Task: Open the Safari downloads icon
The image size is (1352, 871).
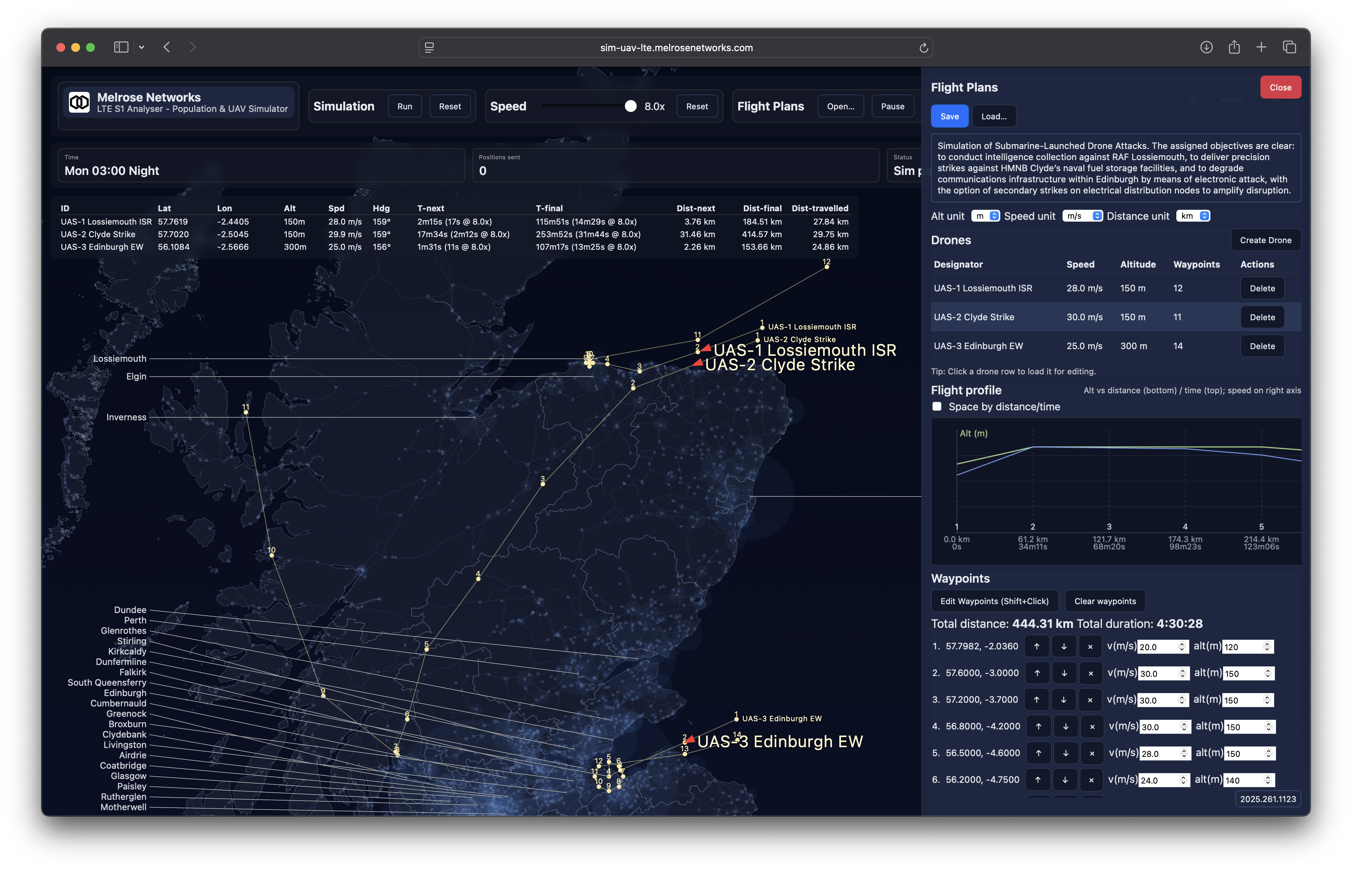Action: pyautogui.click(x=1206, y=47)
